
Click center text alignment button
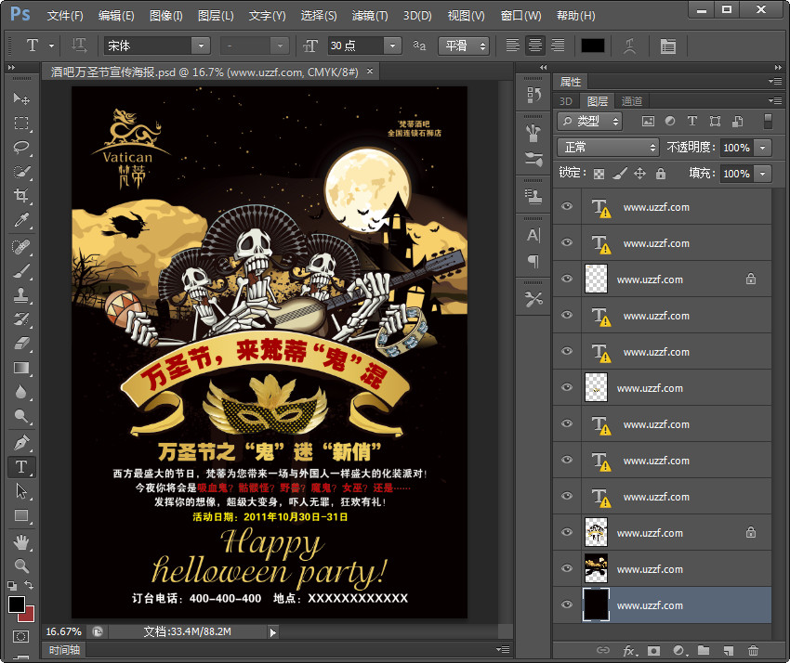(535, 45)
